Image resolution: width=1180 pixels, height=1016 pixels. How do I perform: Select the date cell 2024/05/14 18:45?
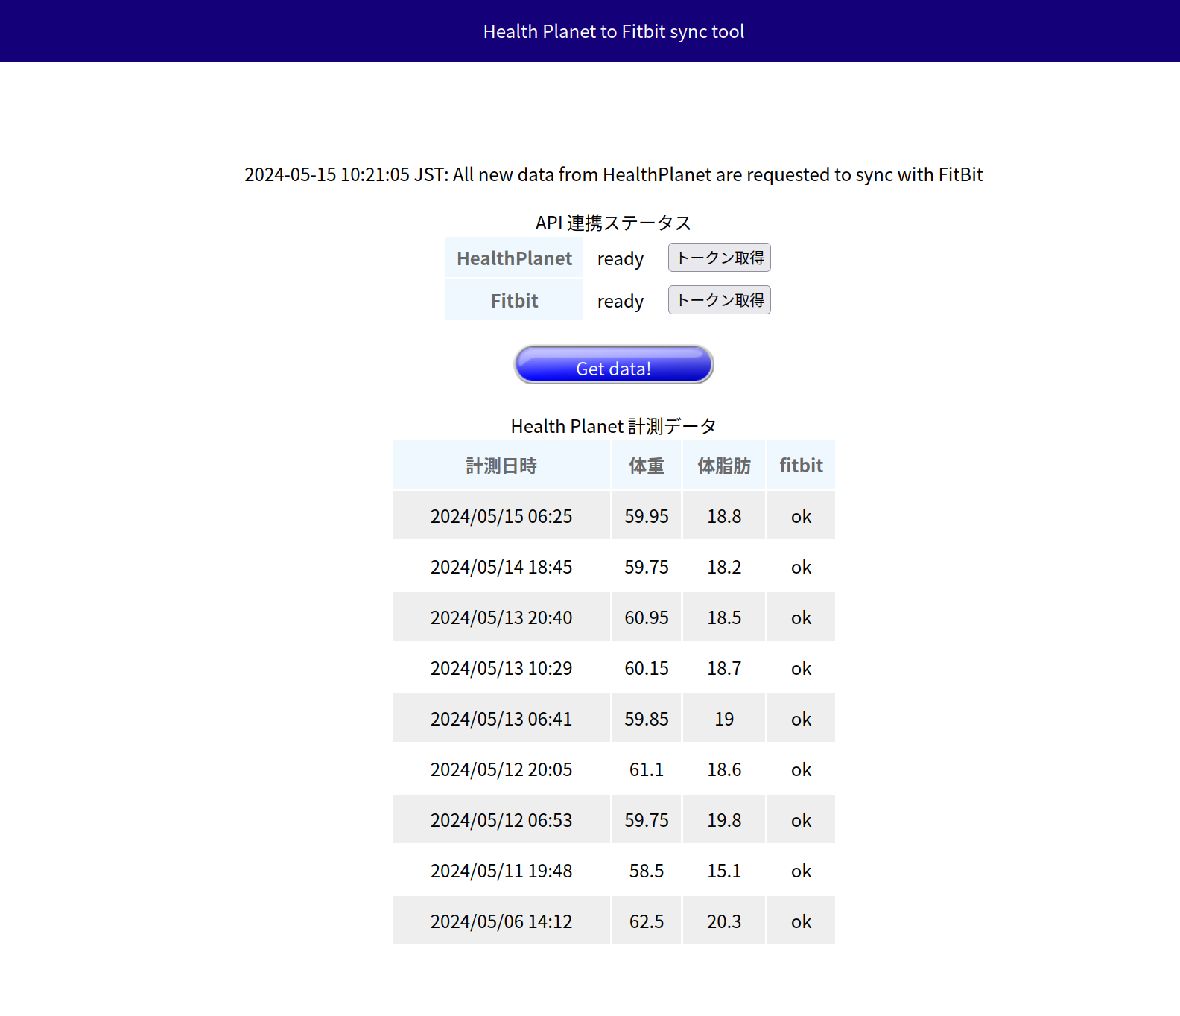click(x=501, y=566)
